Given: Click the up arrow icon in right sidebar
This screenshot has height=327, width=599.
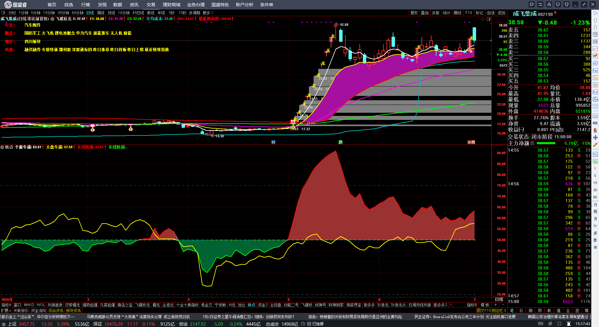Looking at the screenshot, I should pyautogui.click(x=595, y=20).
